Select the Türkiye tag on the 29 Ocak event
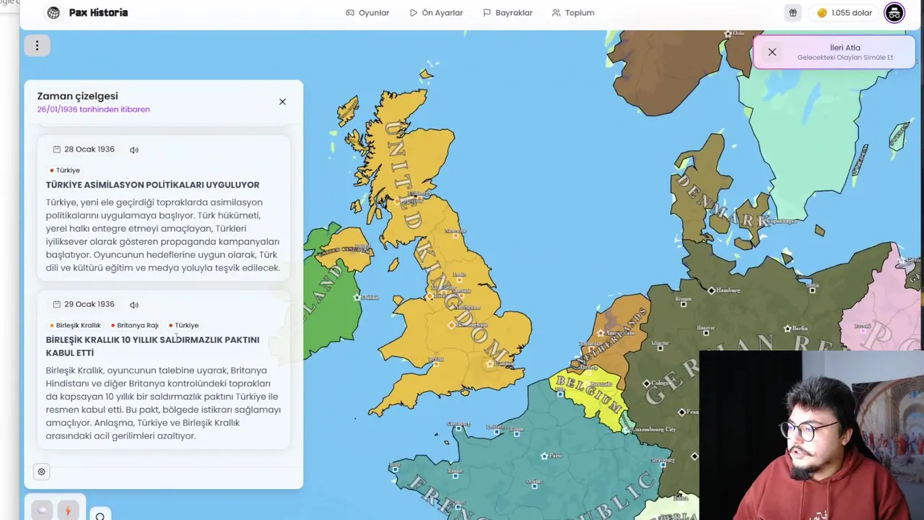The image size is (924, 520). coord(184,326)
